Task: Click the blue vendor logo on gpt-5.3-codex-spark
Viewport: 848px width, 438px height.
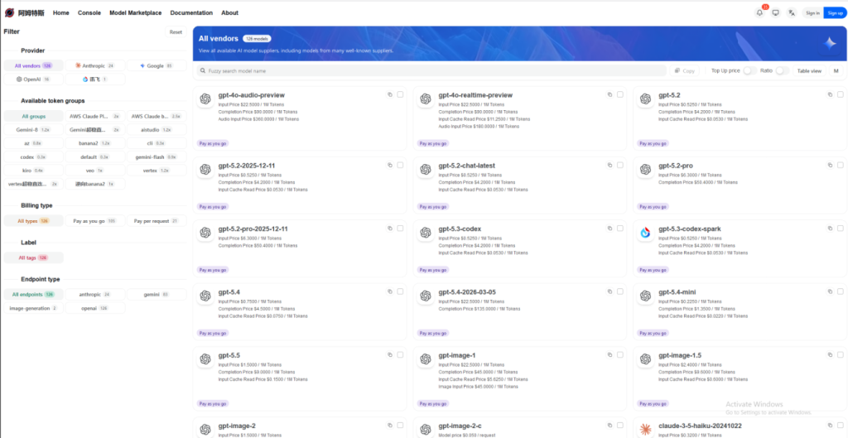Action: coord(645,233)
